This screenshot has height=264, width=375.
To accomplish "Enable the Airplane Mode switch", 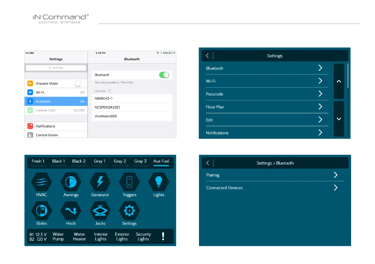I will pos(79,84).
